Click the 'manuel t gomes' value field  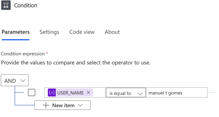(x=176, y=93)
